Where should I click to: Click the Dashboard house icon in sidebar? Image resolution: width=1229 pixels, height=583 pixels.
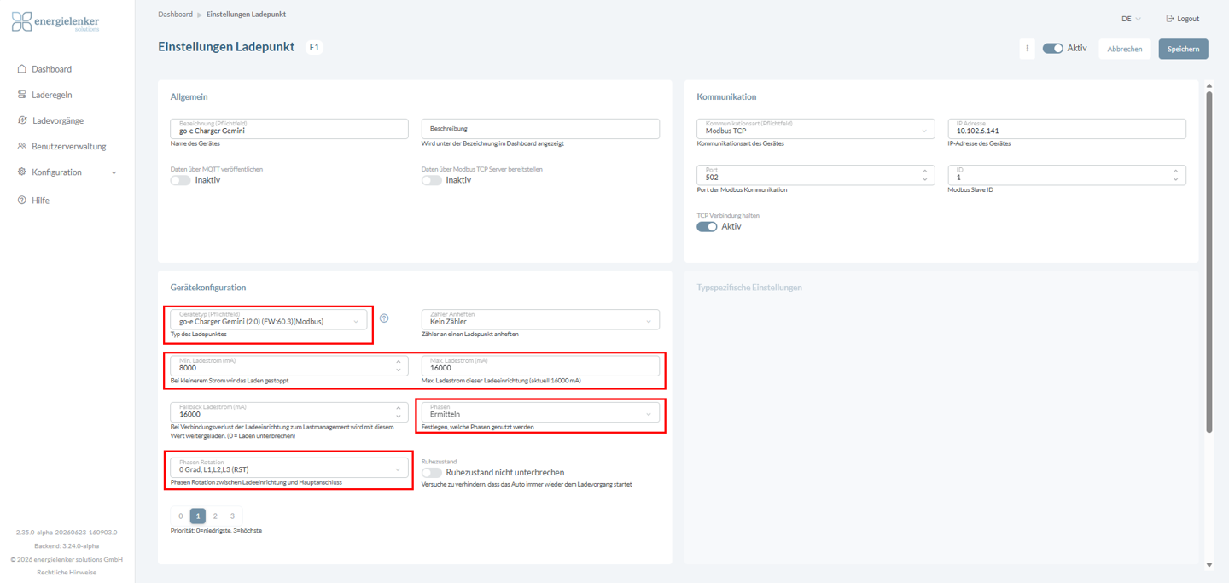22,69
